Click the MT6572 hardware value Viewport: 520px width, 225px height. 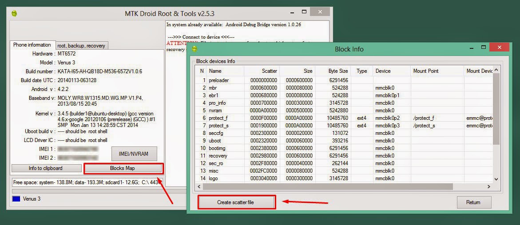pos(67,54)
